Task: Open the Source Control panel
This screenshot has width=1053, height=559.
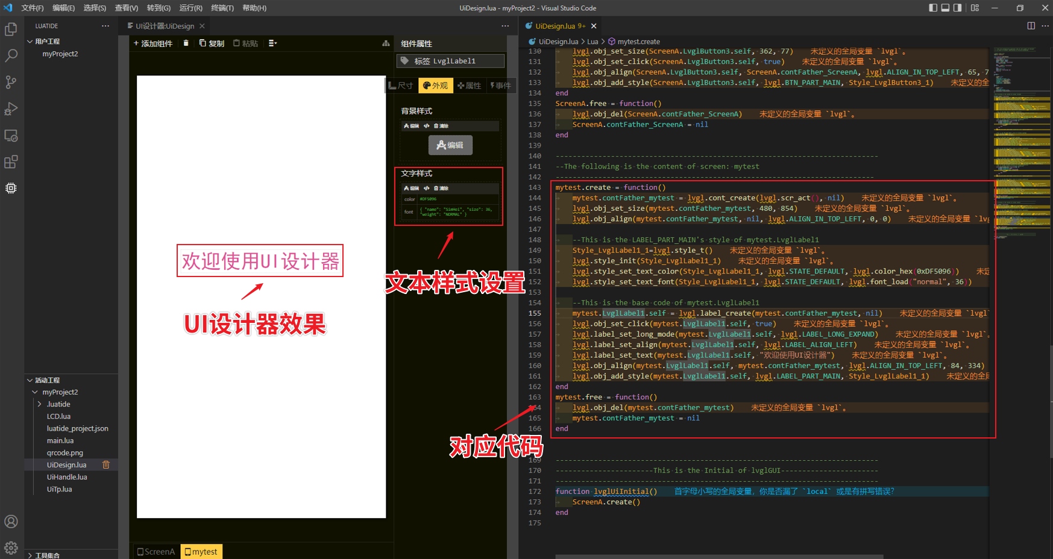Action: point(11,82)
